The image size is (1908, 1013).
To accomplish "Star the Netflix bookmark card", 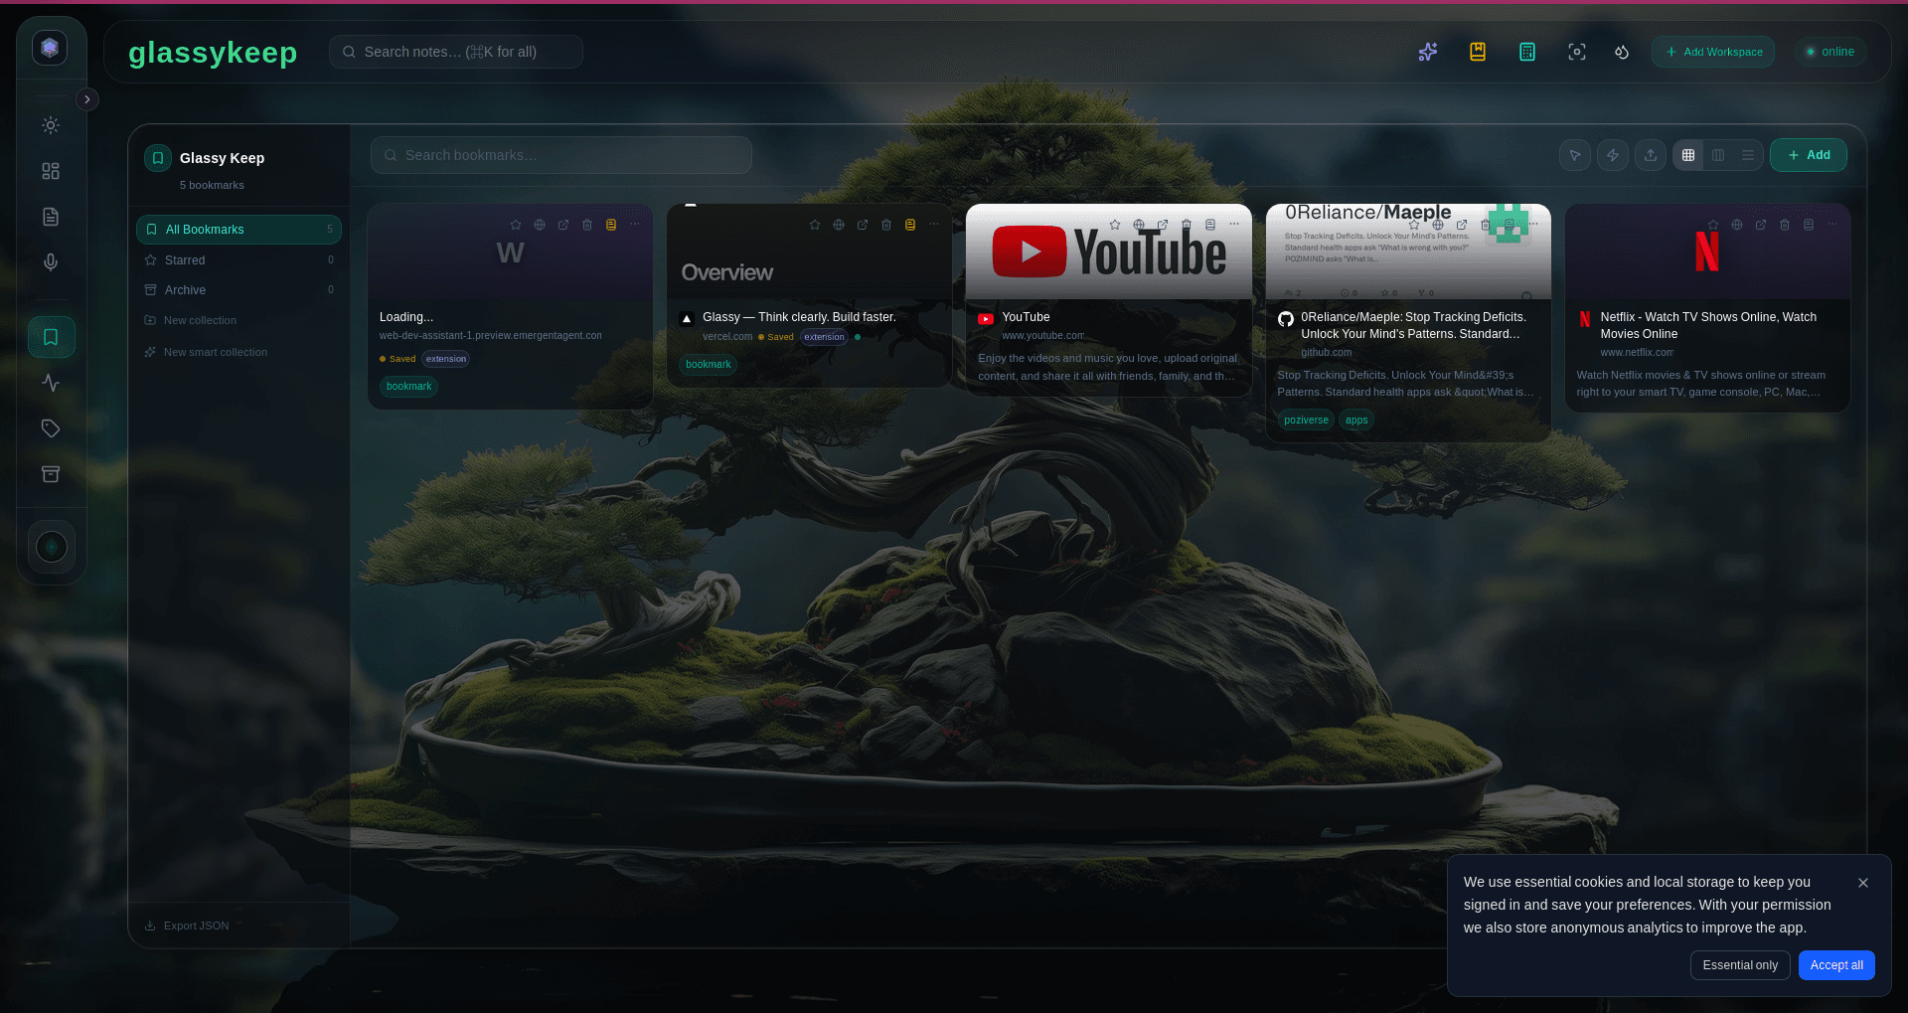I will [x=1713, y=225].
